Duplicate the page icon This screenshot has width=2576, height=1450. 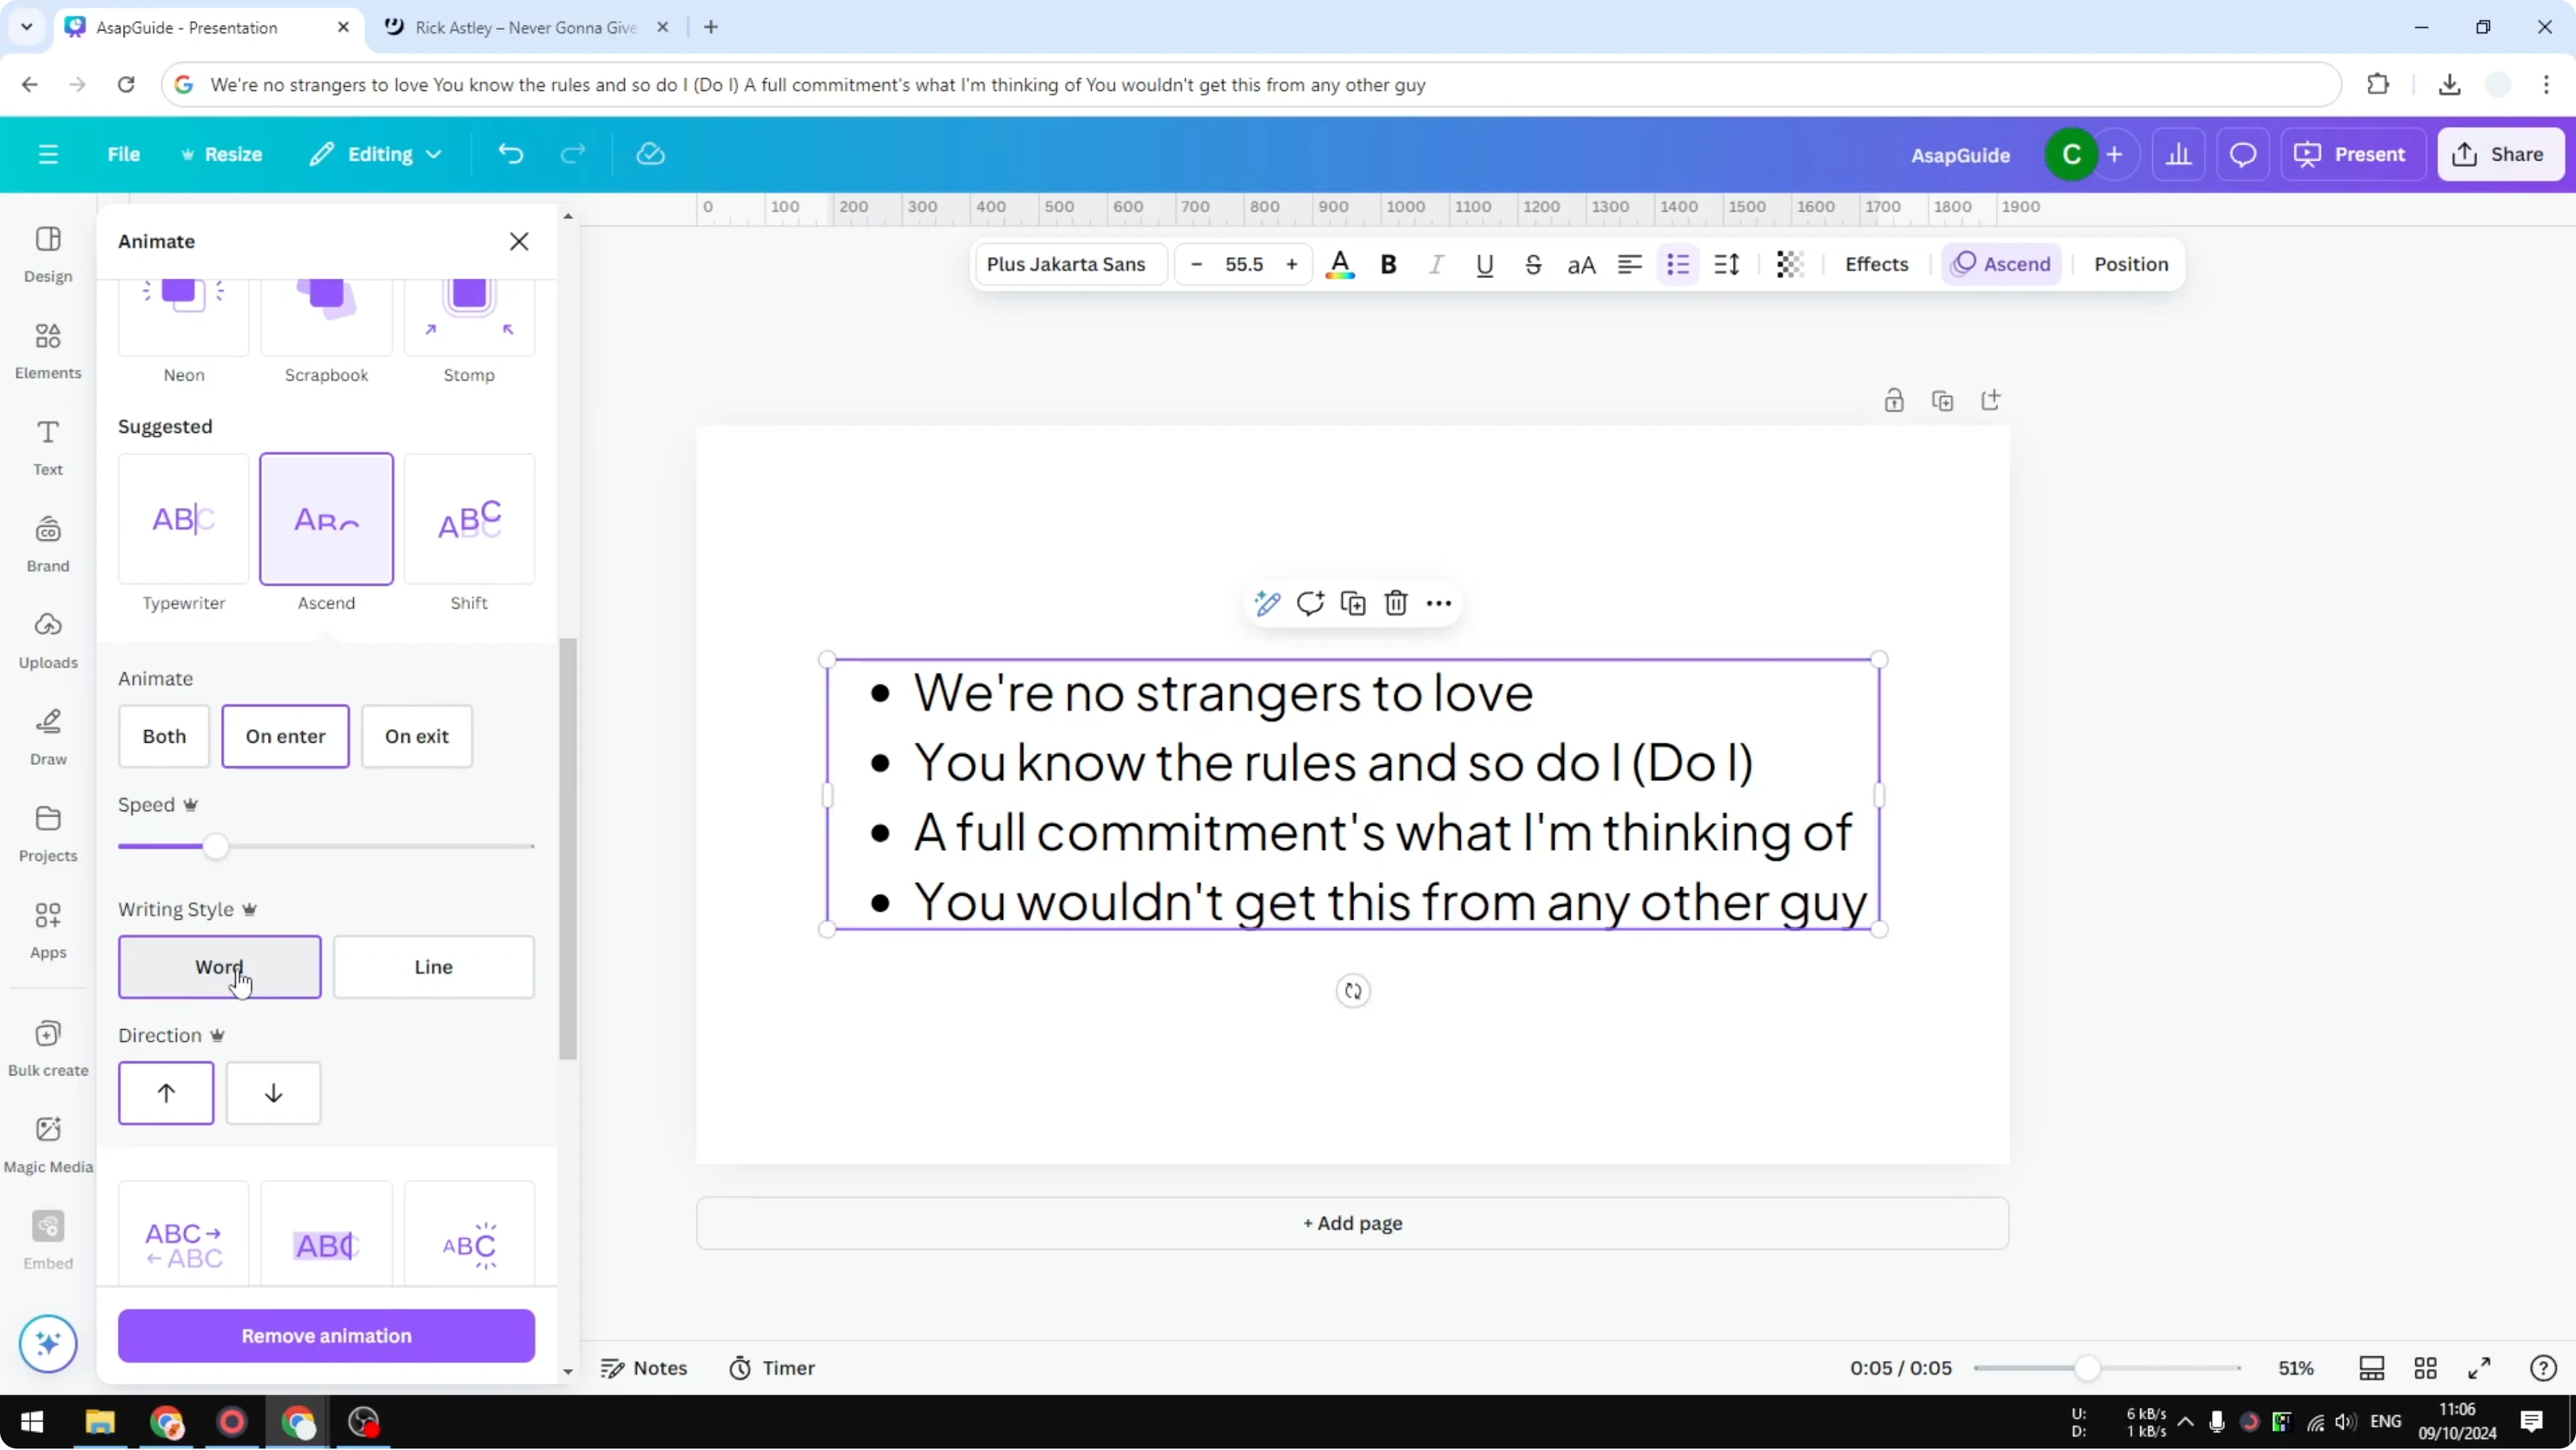[1942, 401]
